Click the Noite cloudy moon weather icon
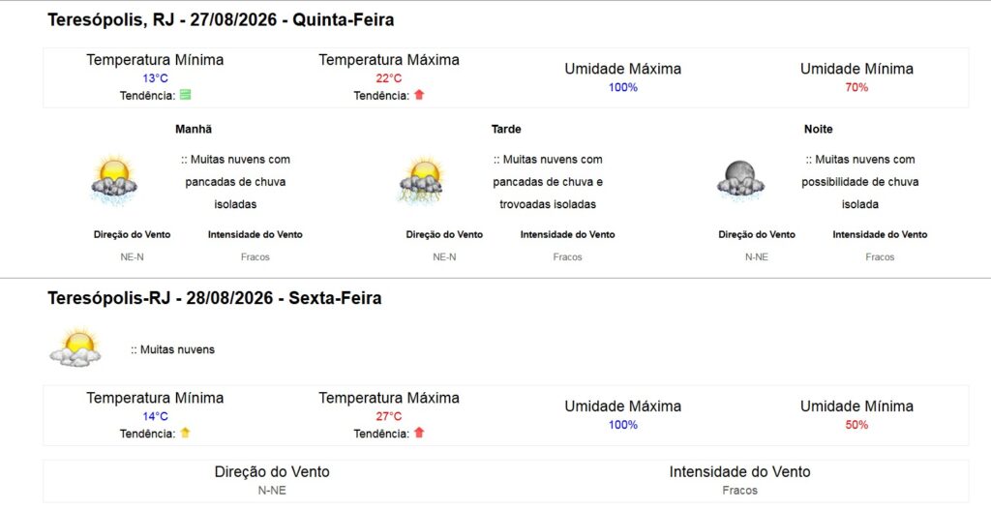 [x=740, y=180]
